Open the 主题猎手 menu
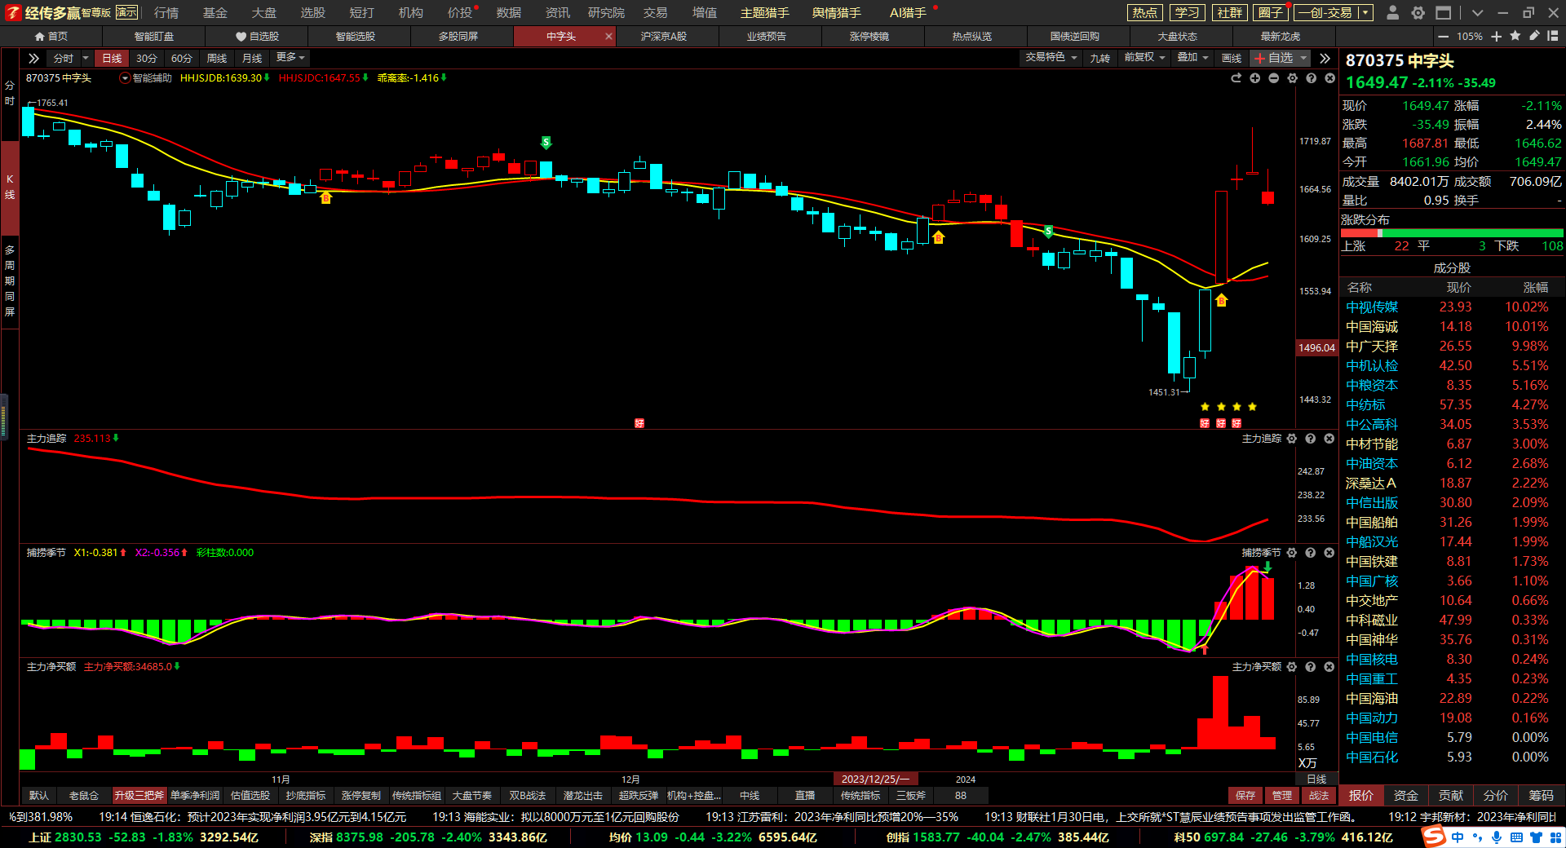Image resolution: width=1566 pixels, height=848 pixels. pos(765,13)
